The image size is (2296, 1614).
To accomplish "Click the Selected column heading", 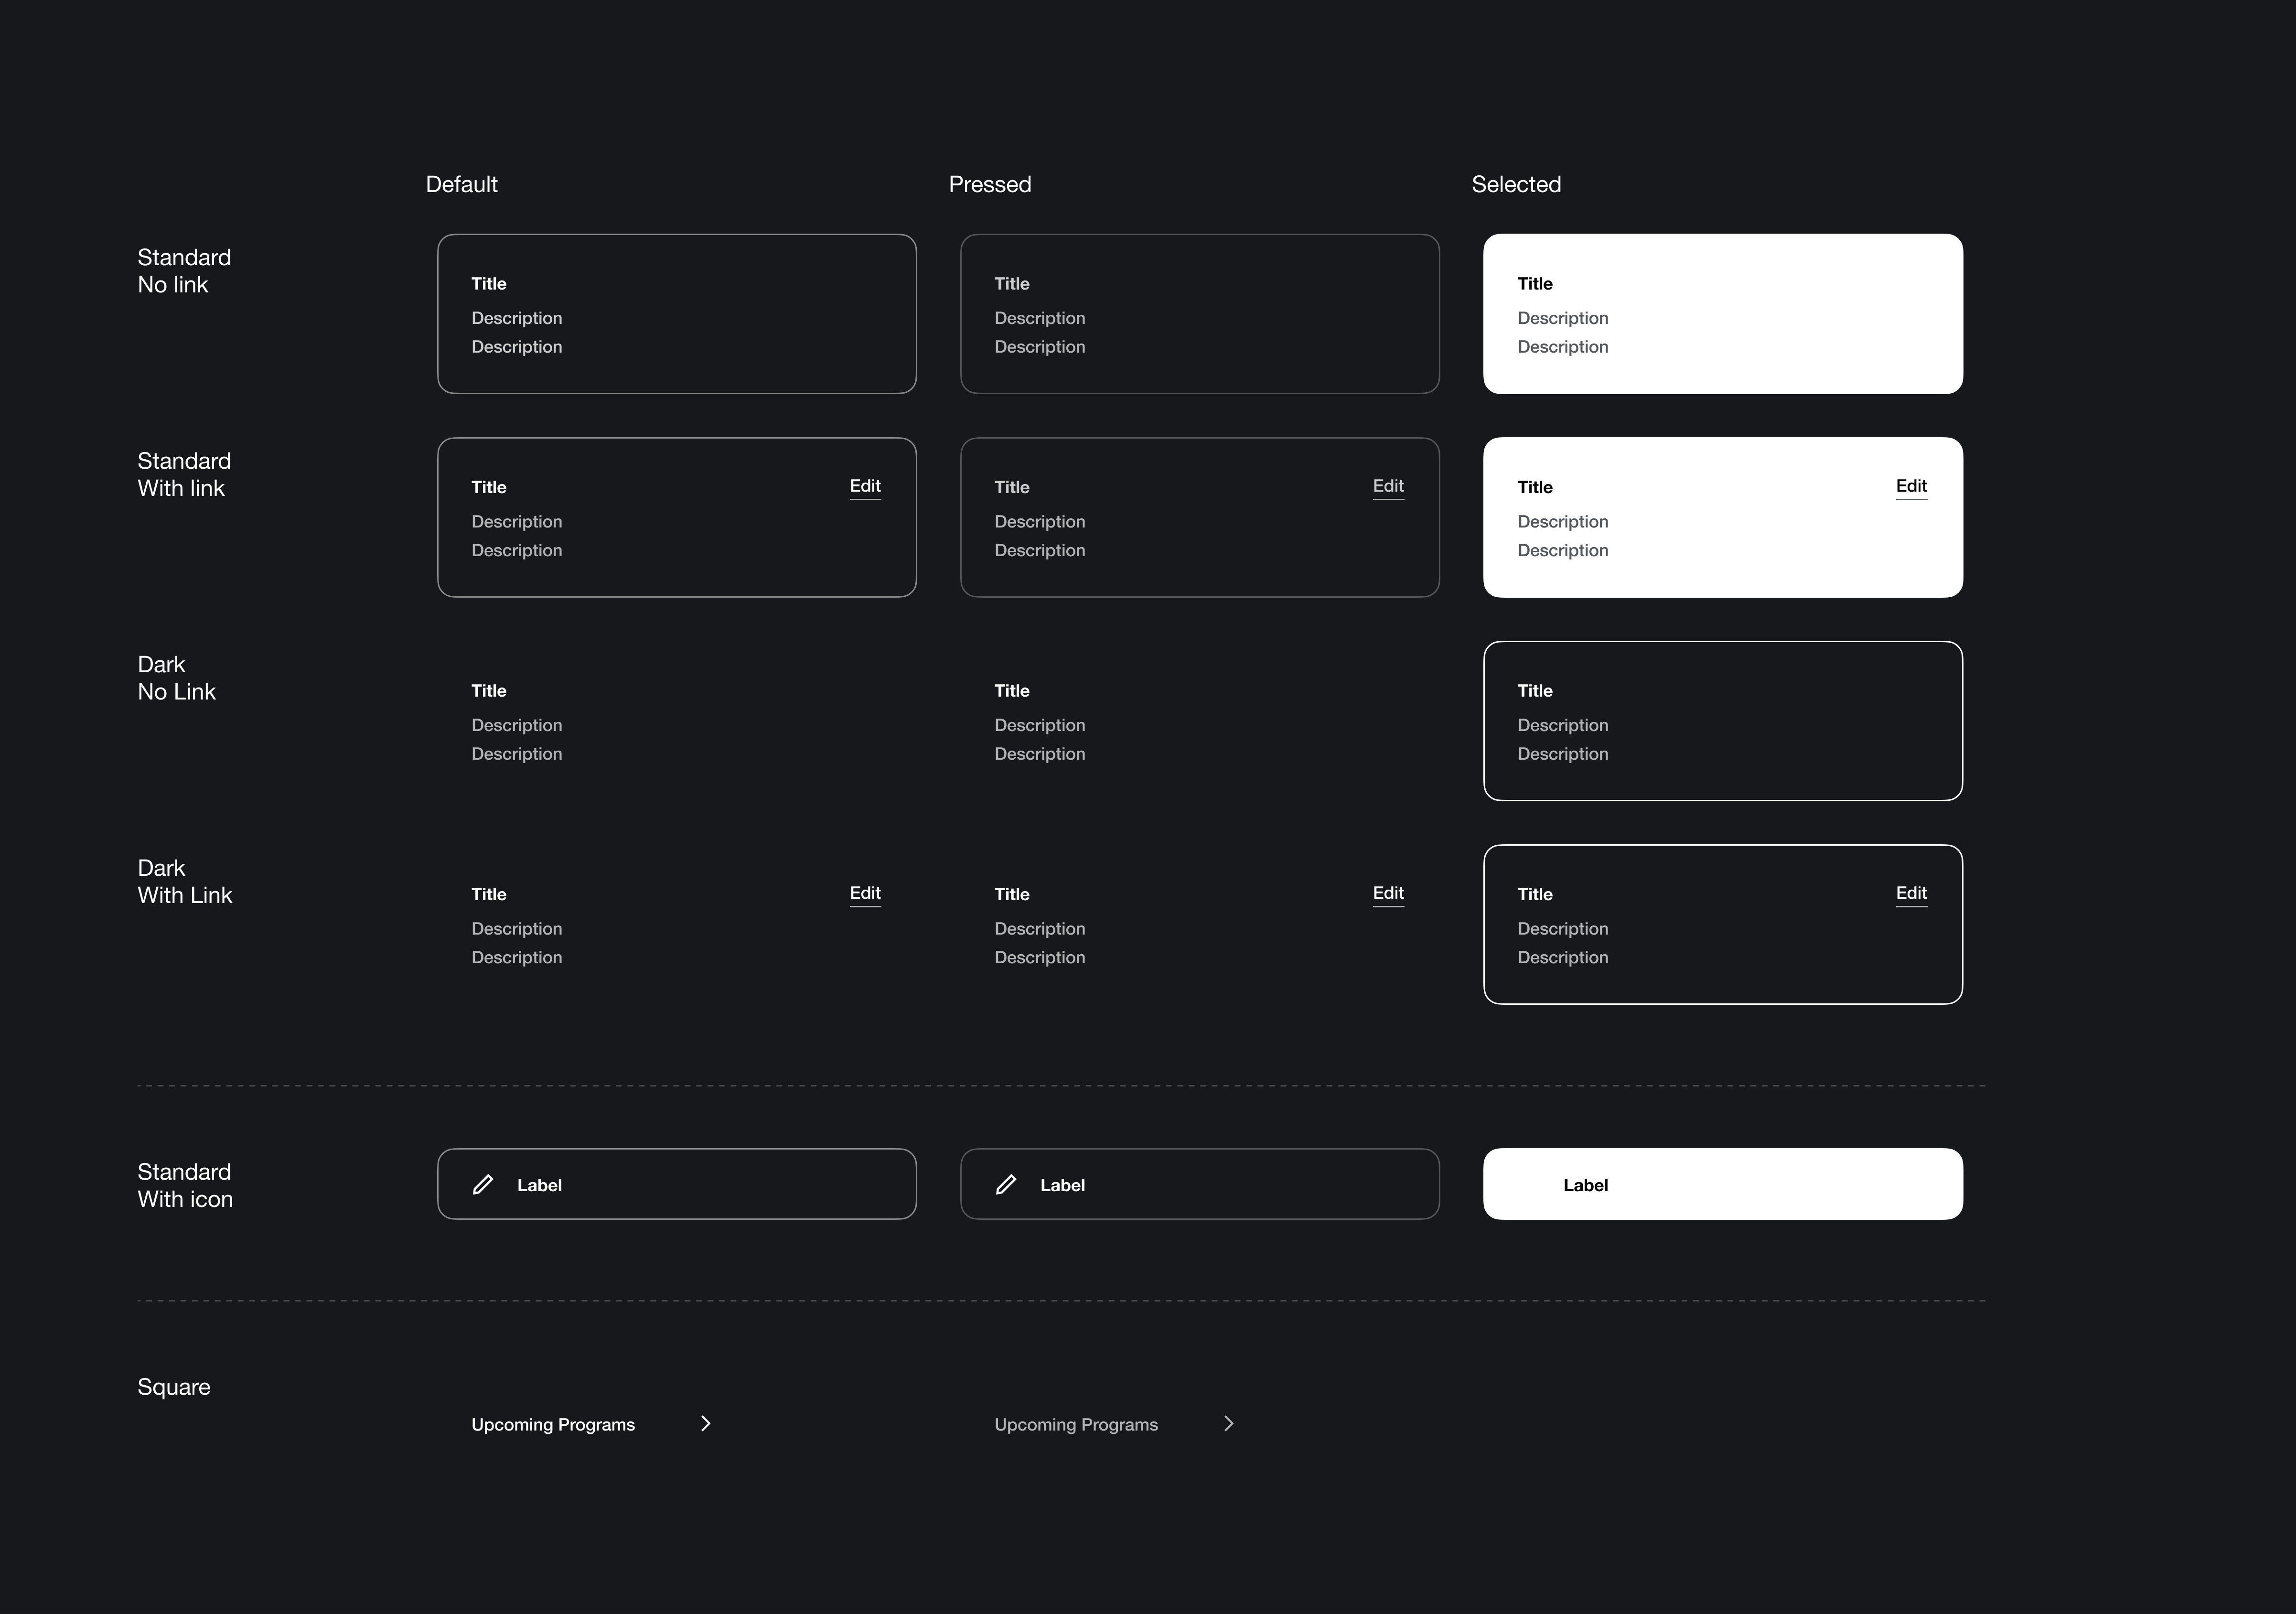I will [x=1516, y=185].
